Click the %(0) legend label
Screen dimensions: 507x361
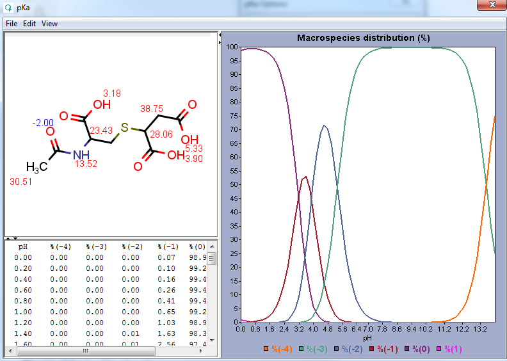421,349
